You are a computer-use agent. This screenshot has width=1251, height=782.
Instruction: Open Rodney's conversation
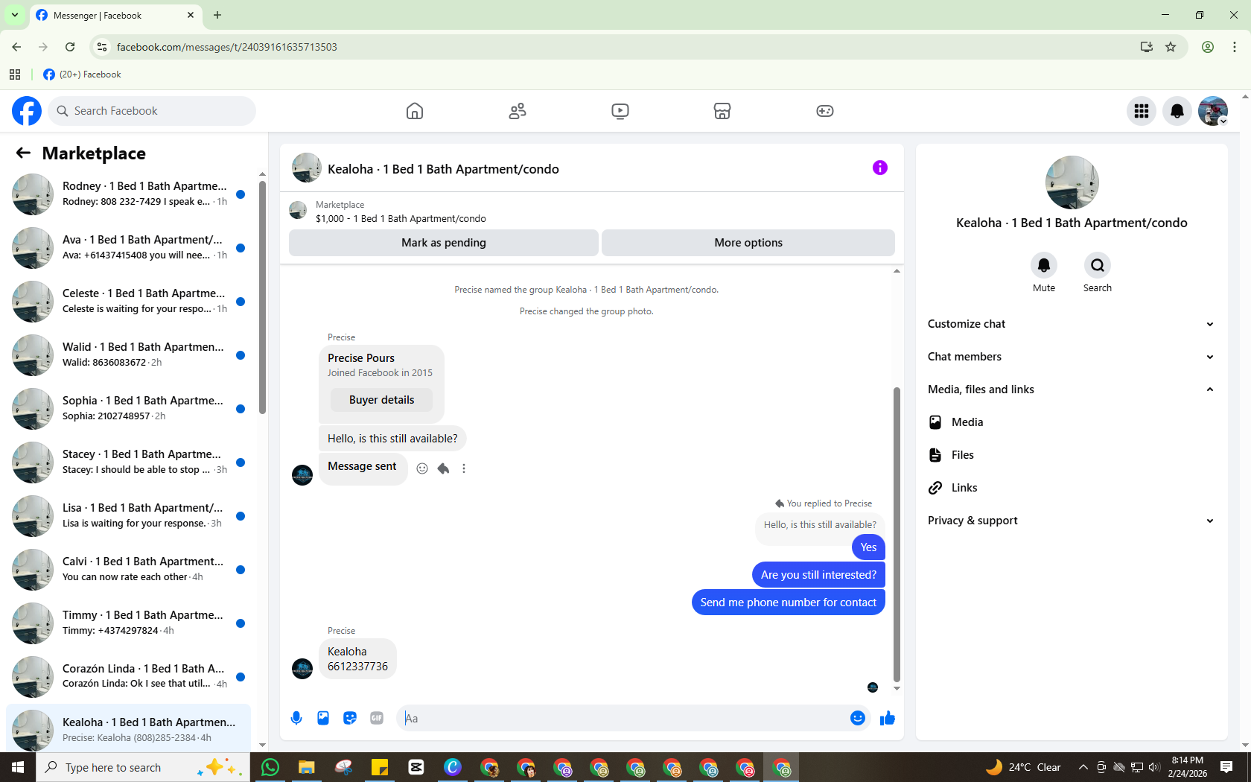coord(128,194)
